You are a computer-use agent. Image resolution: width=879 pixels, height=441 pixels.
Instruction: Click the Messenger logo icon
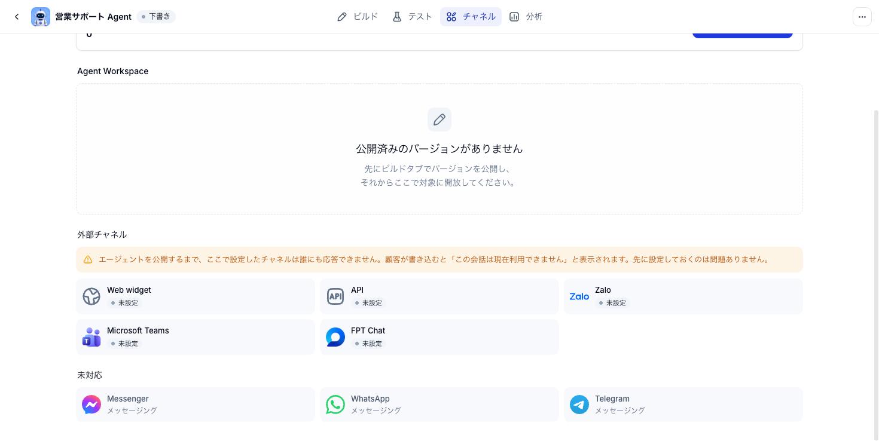[91, 405]
